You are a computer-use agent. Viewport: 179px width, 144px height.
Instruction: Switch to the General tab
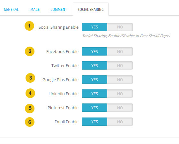tap(11, 10)
